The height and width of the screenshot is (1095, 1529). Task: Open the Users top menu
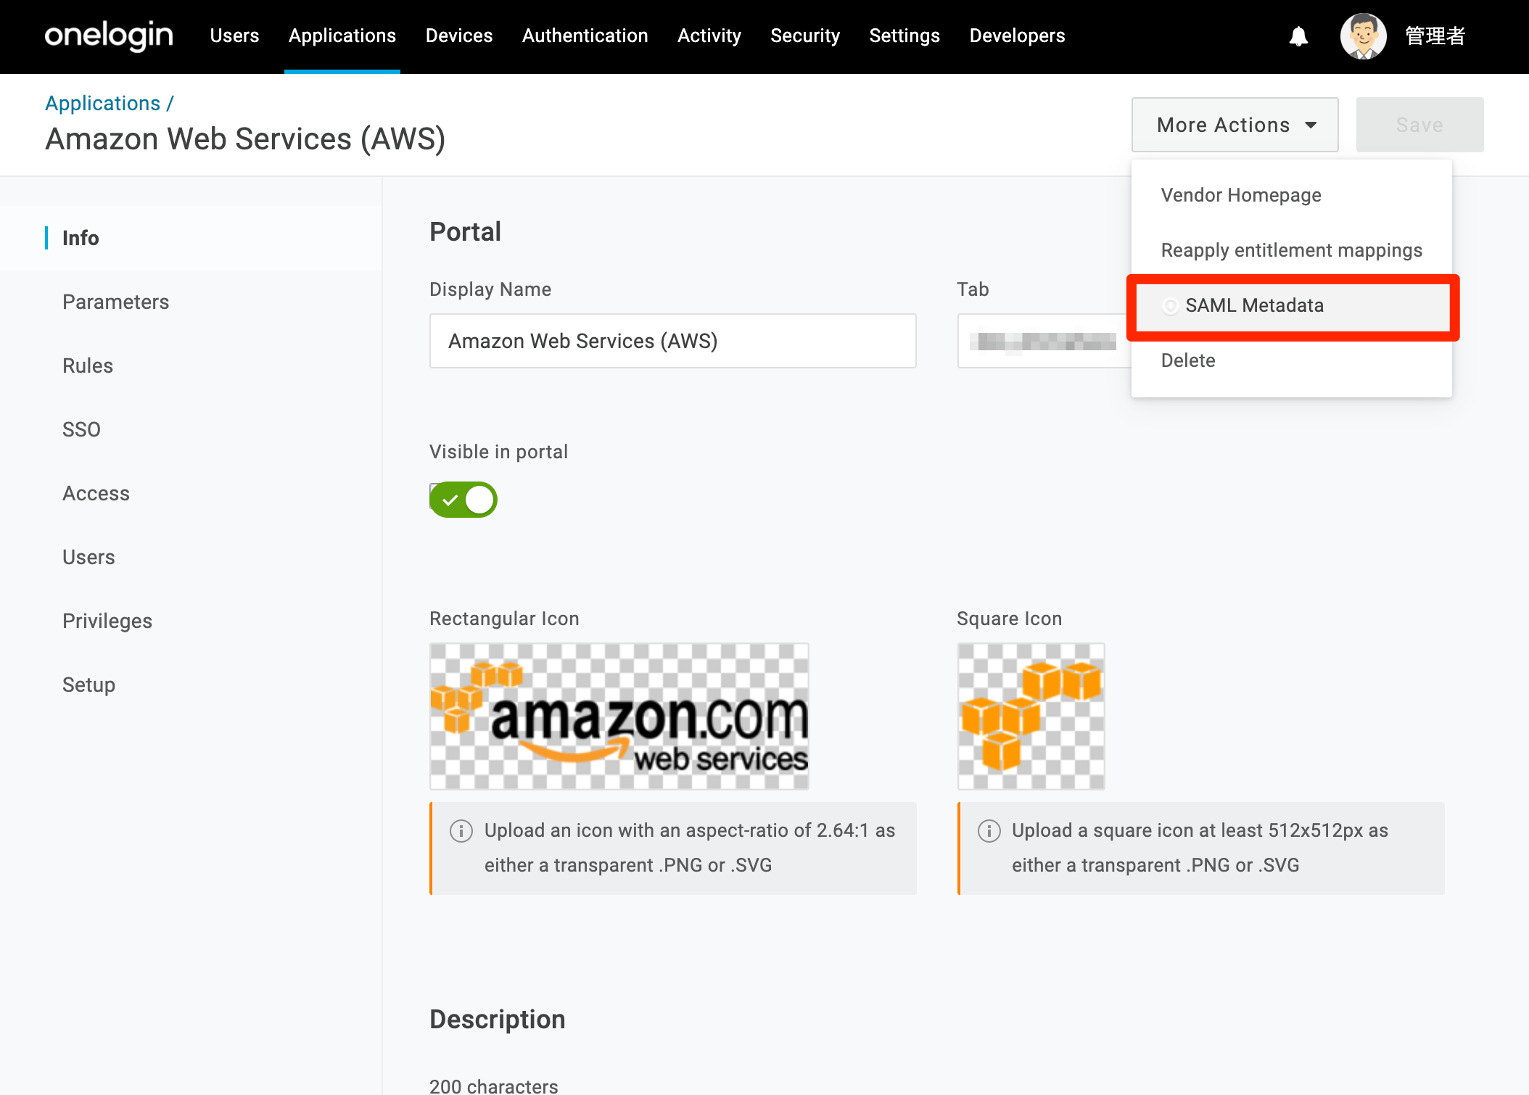tap(234, 36)
